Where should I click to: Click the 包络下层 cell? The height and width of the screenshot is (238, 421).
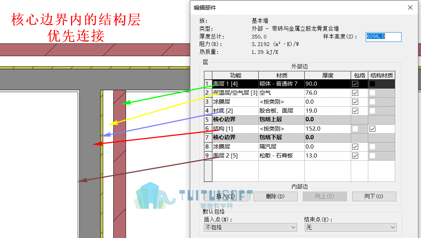(x=282, y=138)
